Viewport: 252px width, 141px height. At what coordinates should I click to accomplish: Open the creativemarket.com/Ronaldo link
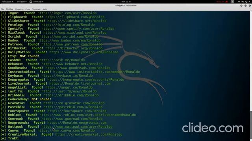[x=89, y=134]
